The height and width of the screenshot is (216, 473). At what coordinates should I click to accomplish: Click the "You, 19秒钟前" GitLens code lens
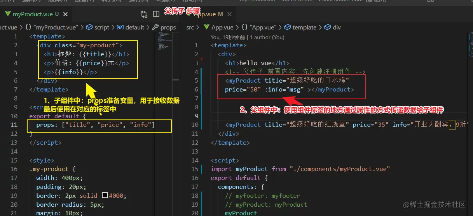(x=228, y=37)
